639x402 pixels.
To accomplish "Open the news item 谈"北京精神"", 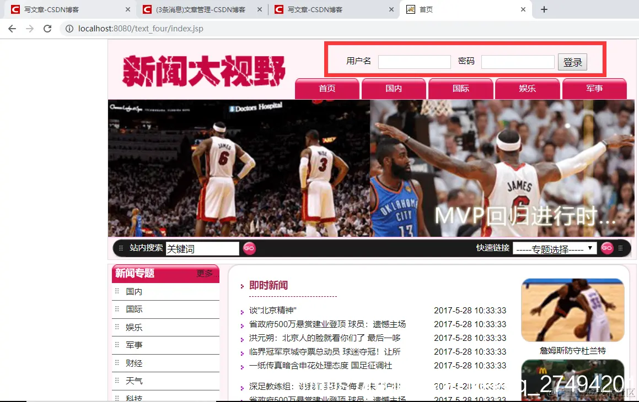I will [272, 311].
